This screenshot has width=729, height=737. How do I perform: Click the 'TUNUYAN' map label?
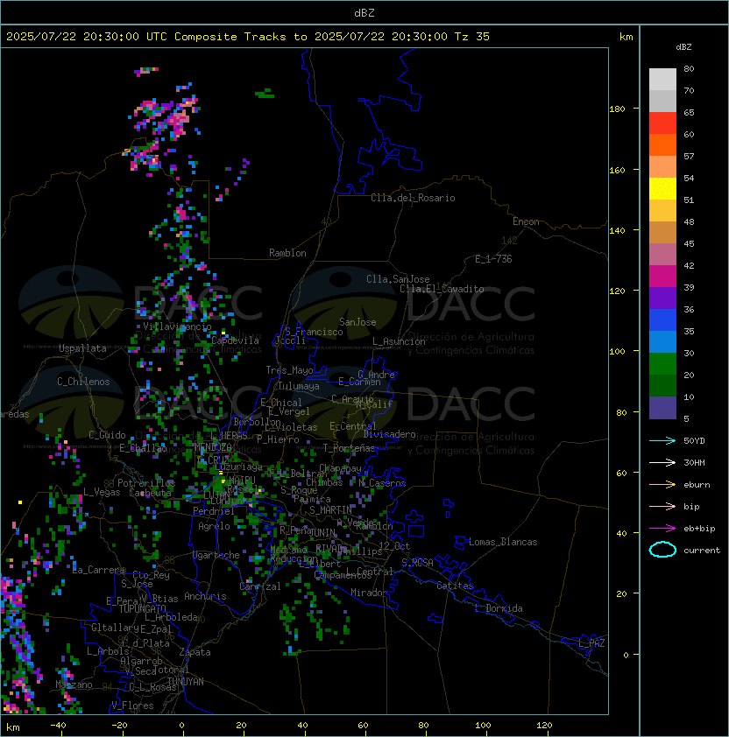(186, 682)
